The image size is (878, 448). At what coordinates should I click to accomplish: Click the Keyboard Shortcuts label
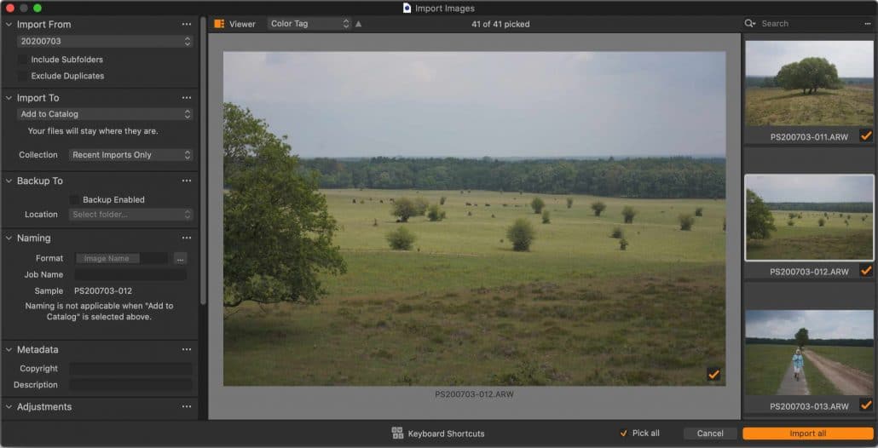click(447, 434)
